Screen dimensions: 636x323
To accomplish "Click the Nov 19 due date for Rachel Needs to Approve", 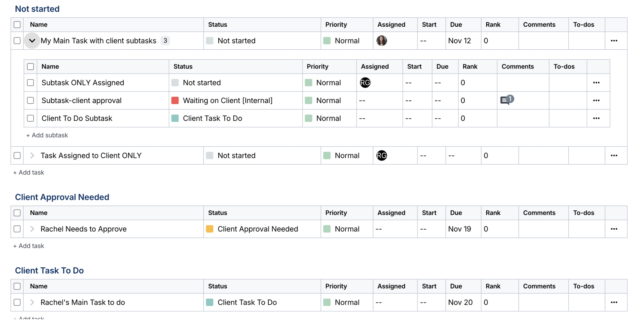I will pos(459,229).
